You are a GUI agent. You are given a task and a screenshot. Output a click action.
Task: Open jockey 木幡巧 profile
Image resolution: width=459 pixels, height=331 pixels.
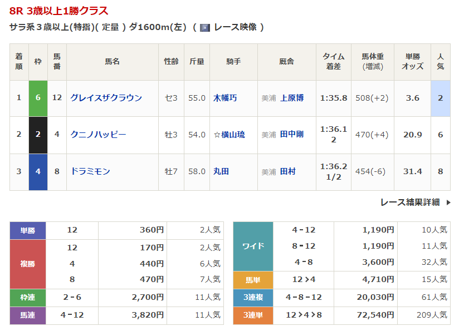pyautogui.click(x=225, y=98)
